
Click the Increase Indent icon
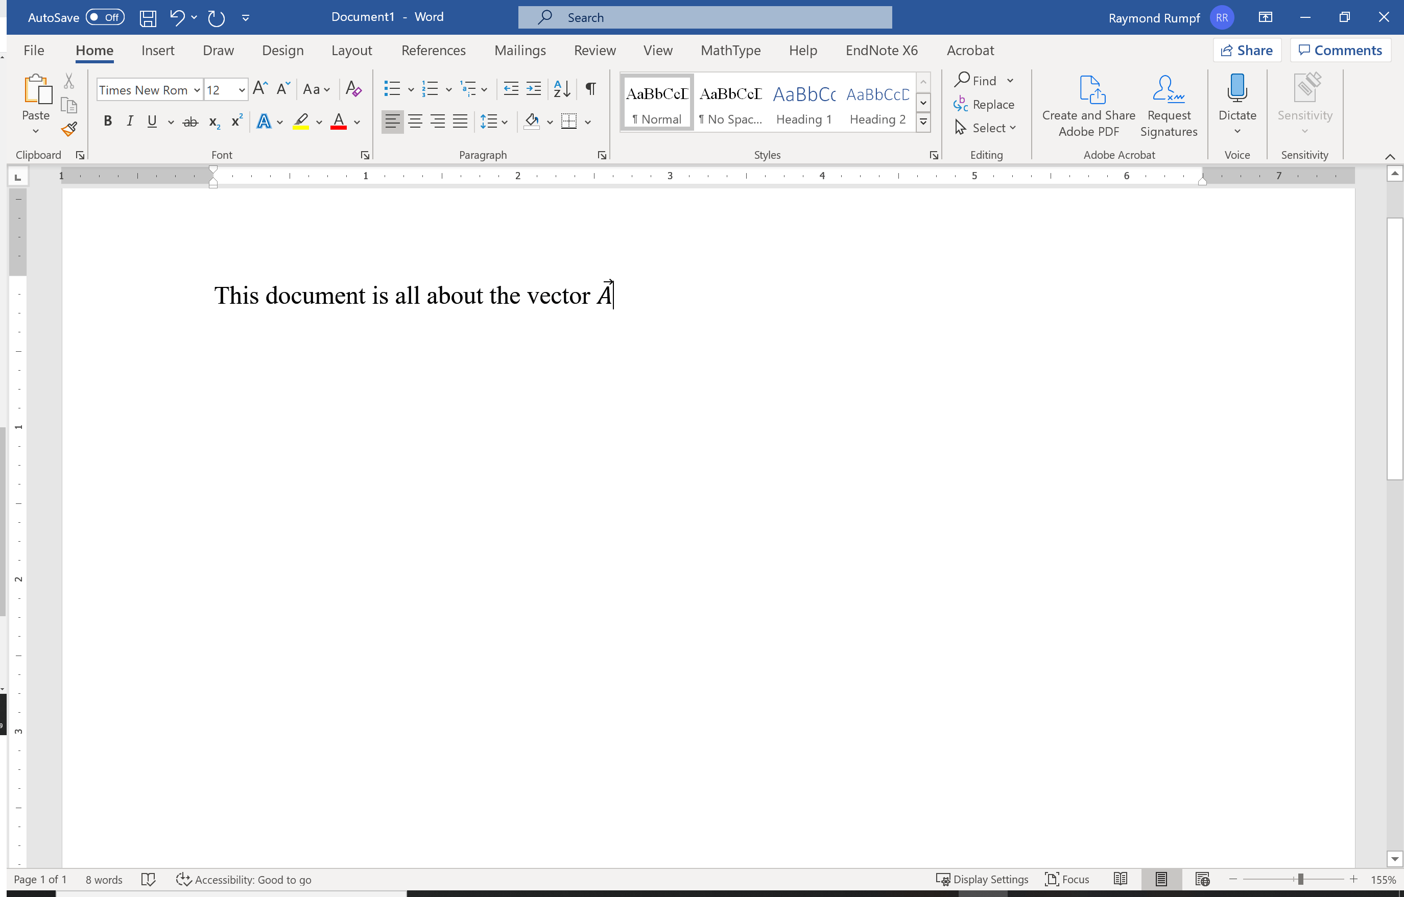pos(534,89)
